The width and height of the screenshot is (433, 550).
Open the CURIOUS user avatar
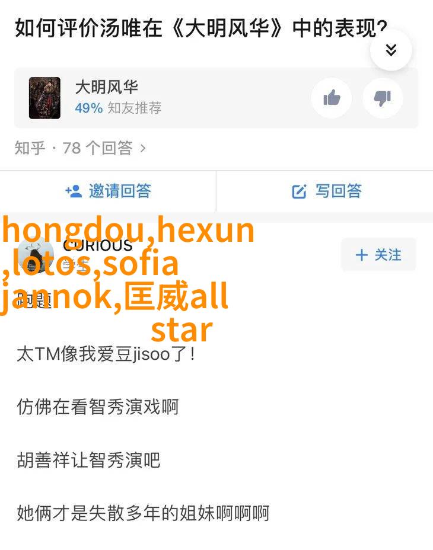click(36, 254)
